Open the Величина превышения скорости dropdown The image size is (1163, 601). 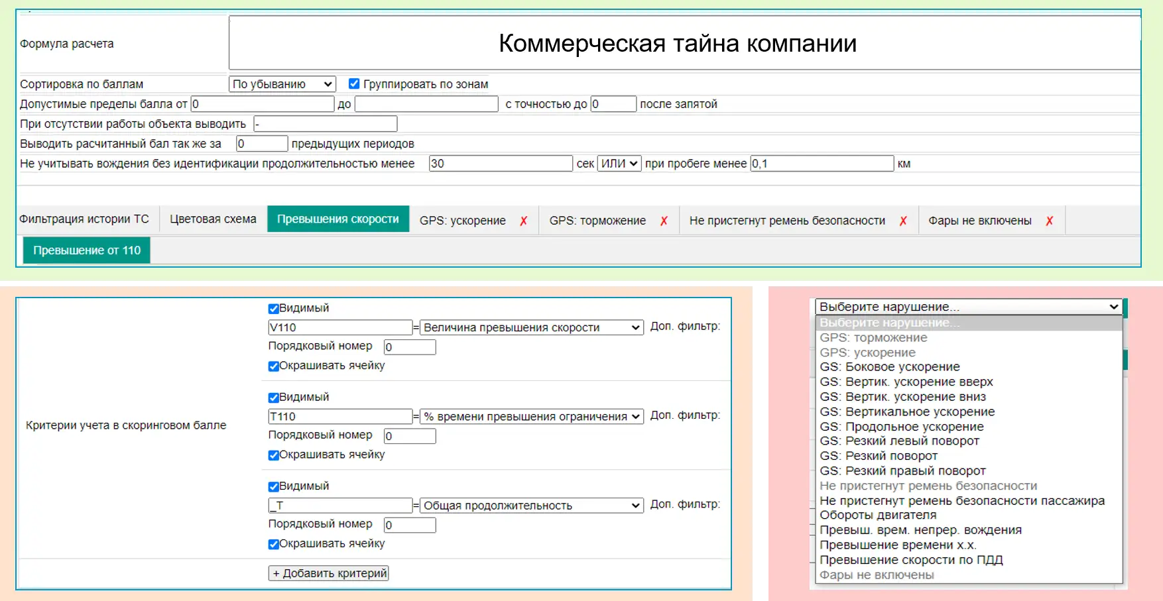pos(532,327)
